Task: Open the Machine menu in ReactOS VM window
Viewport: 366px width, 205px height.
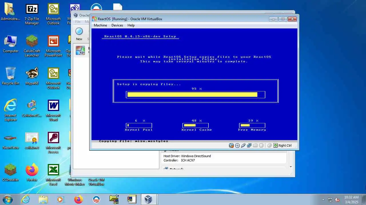Action: (100, 25)
